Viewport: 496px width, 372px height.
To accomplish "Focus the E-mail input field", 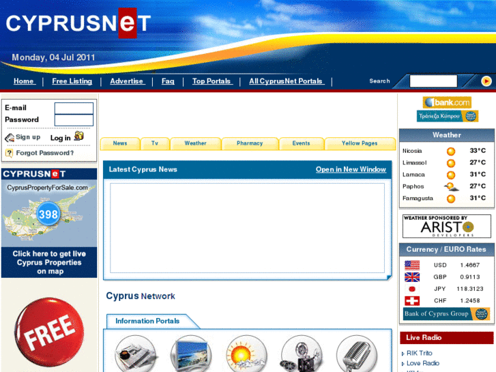I will tap(74, 108).
